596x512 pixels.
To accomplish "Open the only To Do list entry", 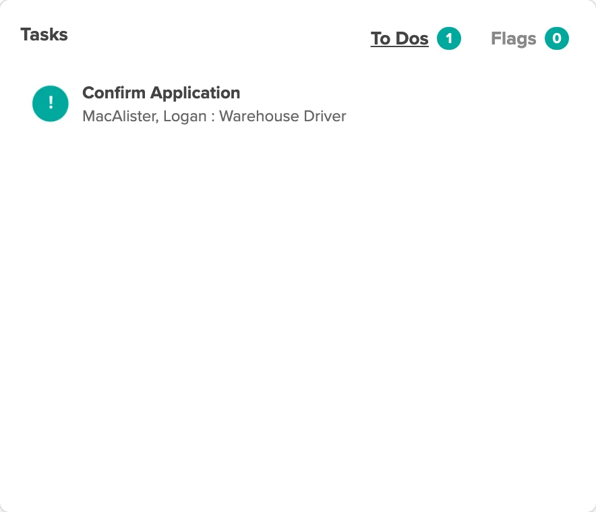I will (x=189, y=104).
